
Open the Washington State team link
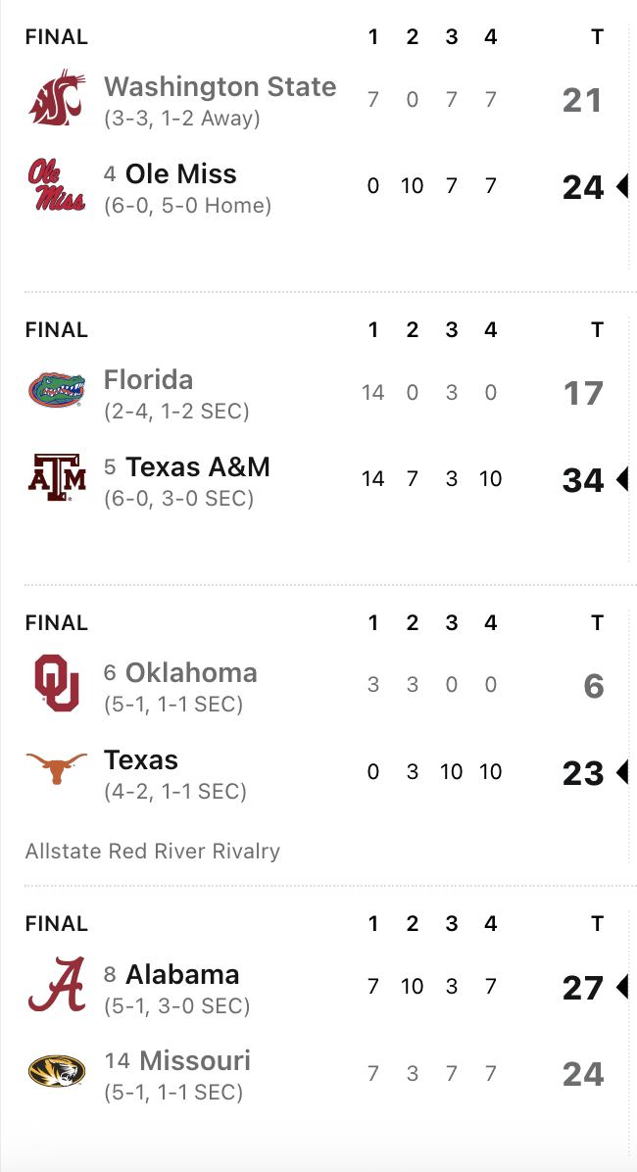pos(220,86)
